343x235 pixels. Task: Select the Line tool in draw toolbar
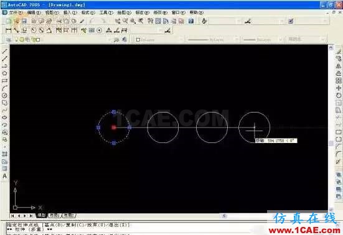point(4,52)
